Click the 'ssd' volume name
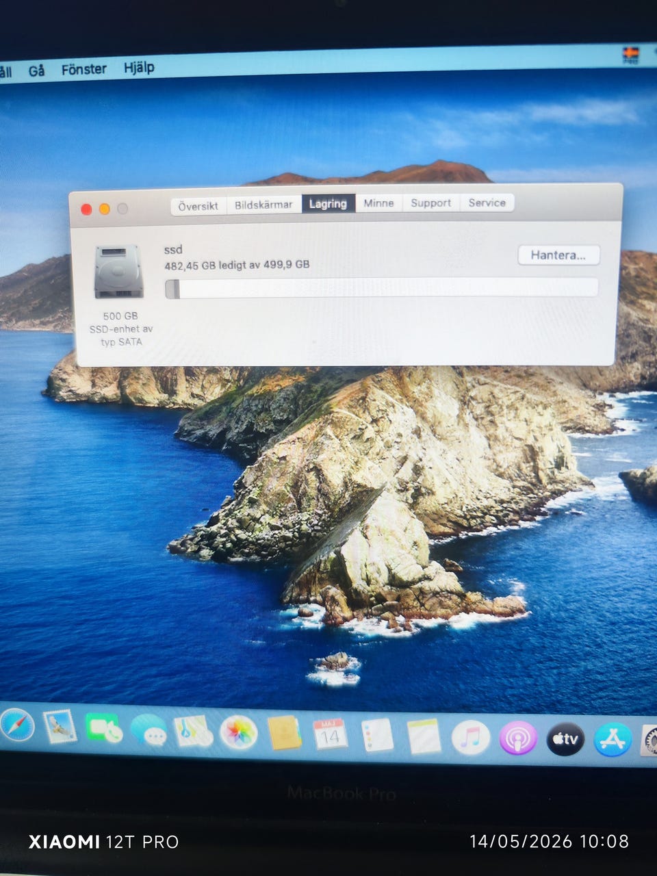The width and height of the screenshot is (657, 876). coord(173,250)
